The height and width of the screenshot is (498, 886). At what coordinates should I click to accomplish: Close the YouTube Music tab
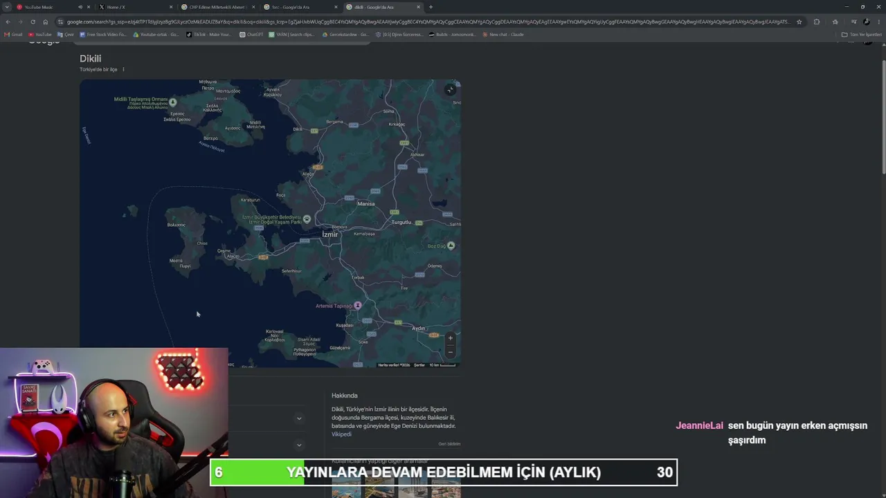[x=89, y=7]
